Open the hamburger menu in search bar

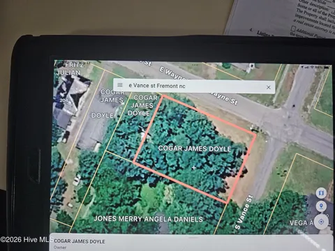point(120,84)
